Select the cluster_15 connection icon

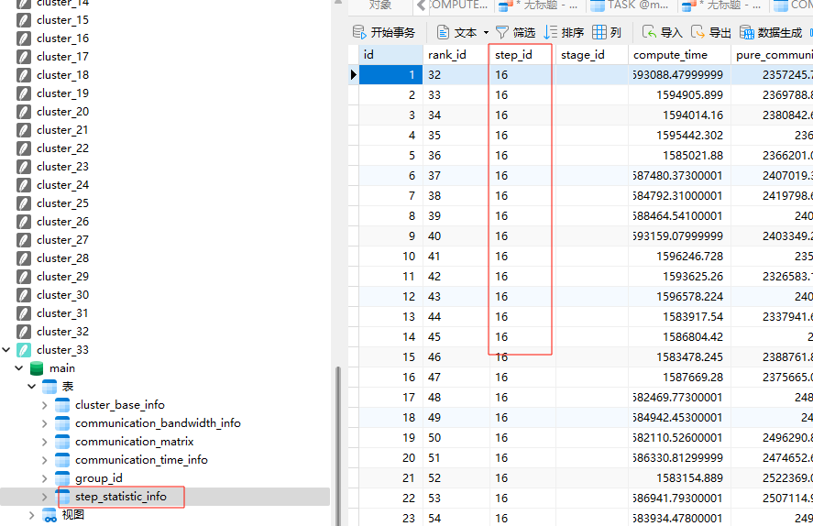tap(23, 20)
